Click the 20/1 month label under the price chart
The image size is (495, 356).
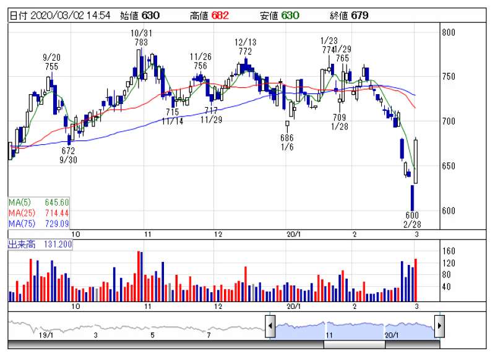293,235
